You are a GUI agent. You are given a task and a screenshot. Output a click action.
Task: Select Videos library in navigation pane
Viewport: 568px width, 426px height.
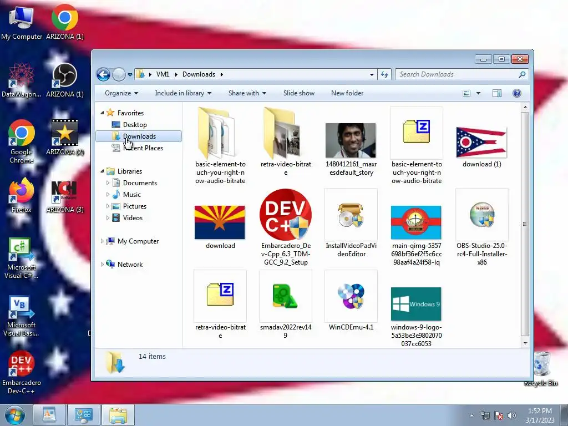[132, 217]
